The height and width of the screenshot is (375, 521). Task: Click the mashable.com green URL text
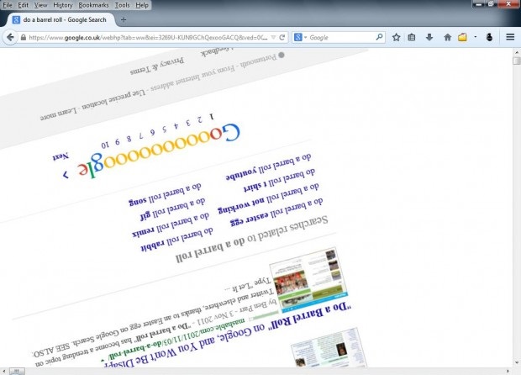[178, 339]
